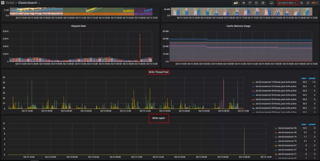
Task: Open the Last 2 days time picker
Action: (x=287, y=3)
